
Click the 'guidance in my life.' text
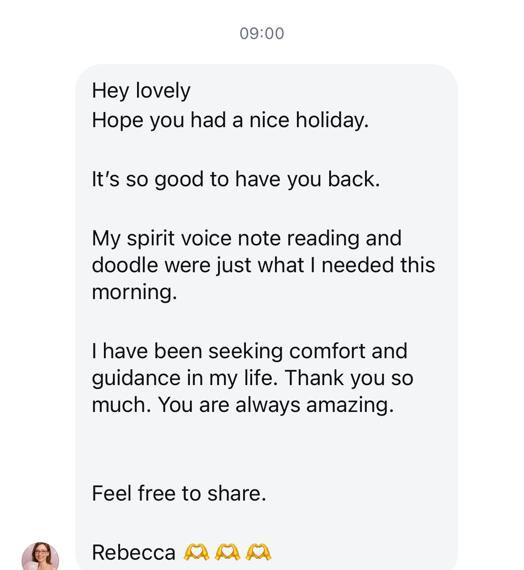click(x=185, y=378)
